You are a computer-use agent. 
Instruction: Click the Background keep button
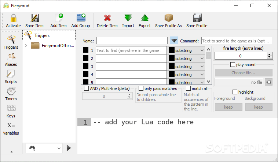(x=259, y=107)
